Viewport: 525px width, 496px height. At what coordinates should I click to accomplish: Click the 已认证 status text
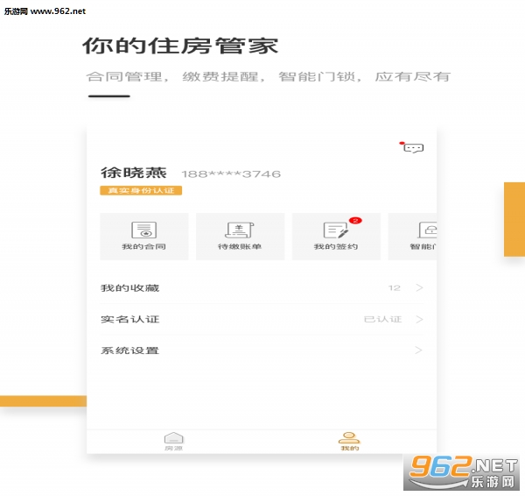(x=382, y=319)
